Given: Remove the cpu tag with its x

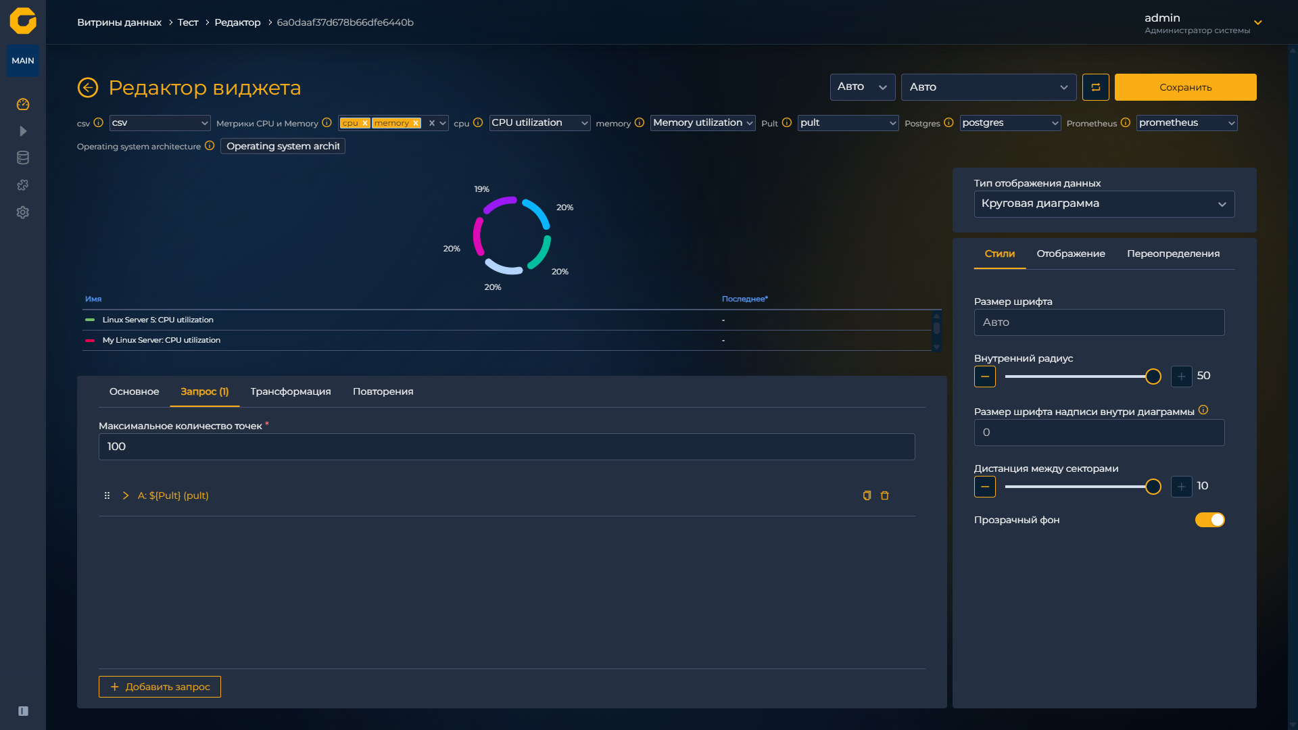Looking at the screenshot, I should click(x=365, y=123).
